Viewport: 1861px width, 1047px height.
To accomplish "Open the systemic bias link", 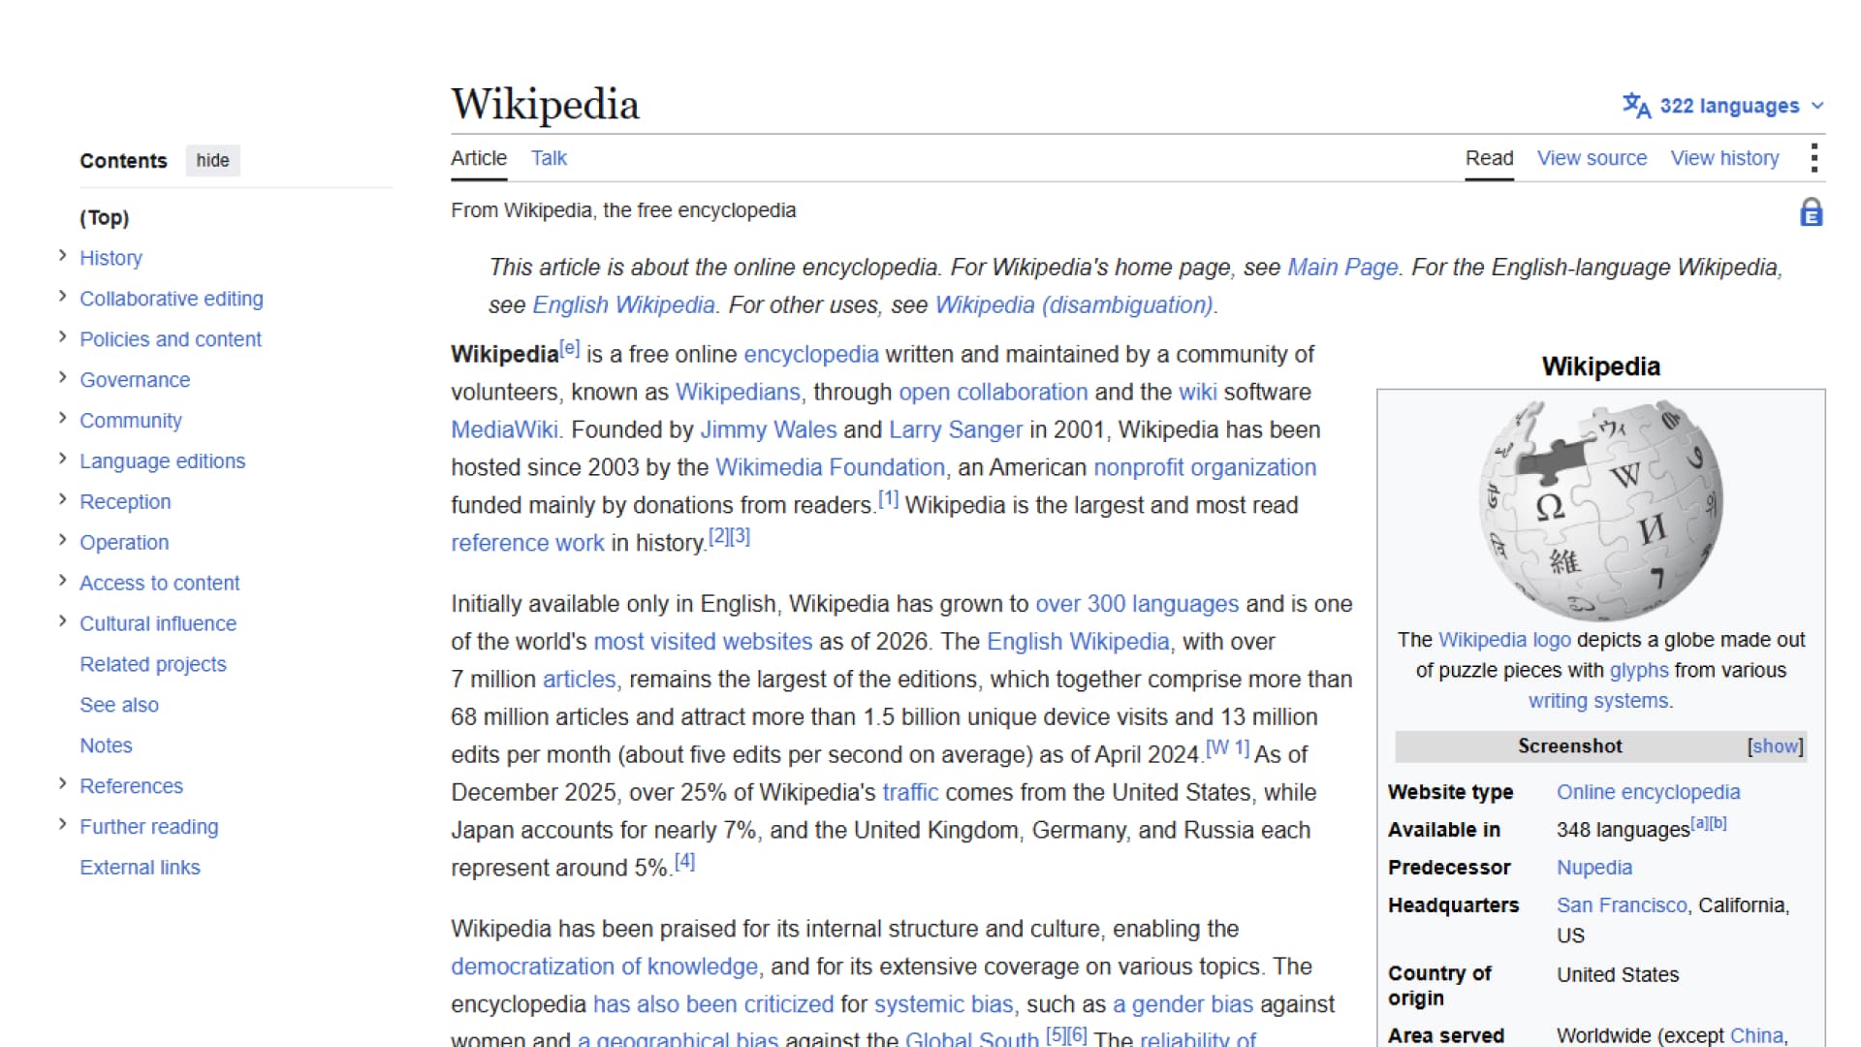I will click(x=943, y=1005).
